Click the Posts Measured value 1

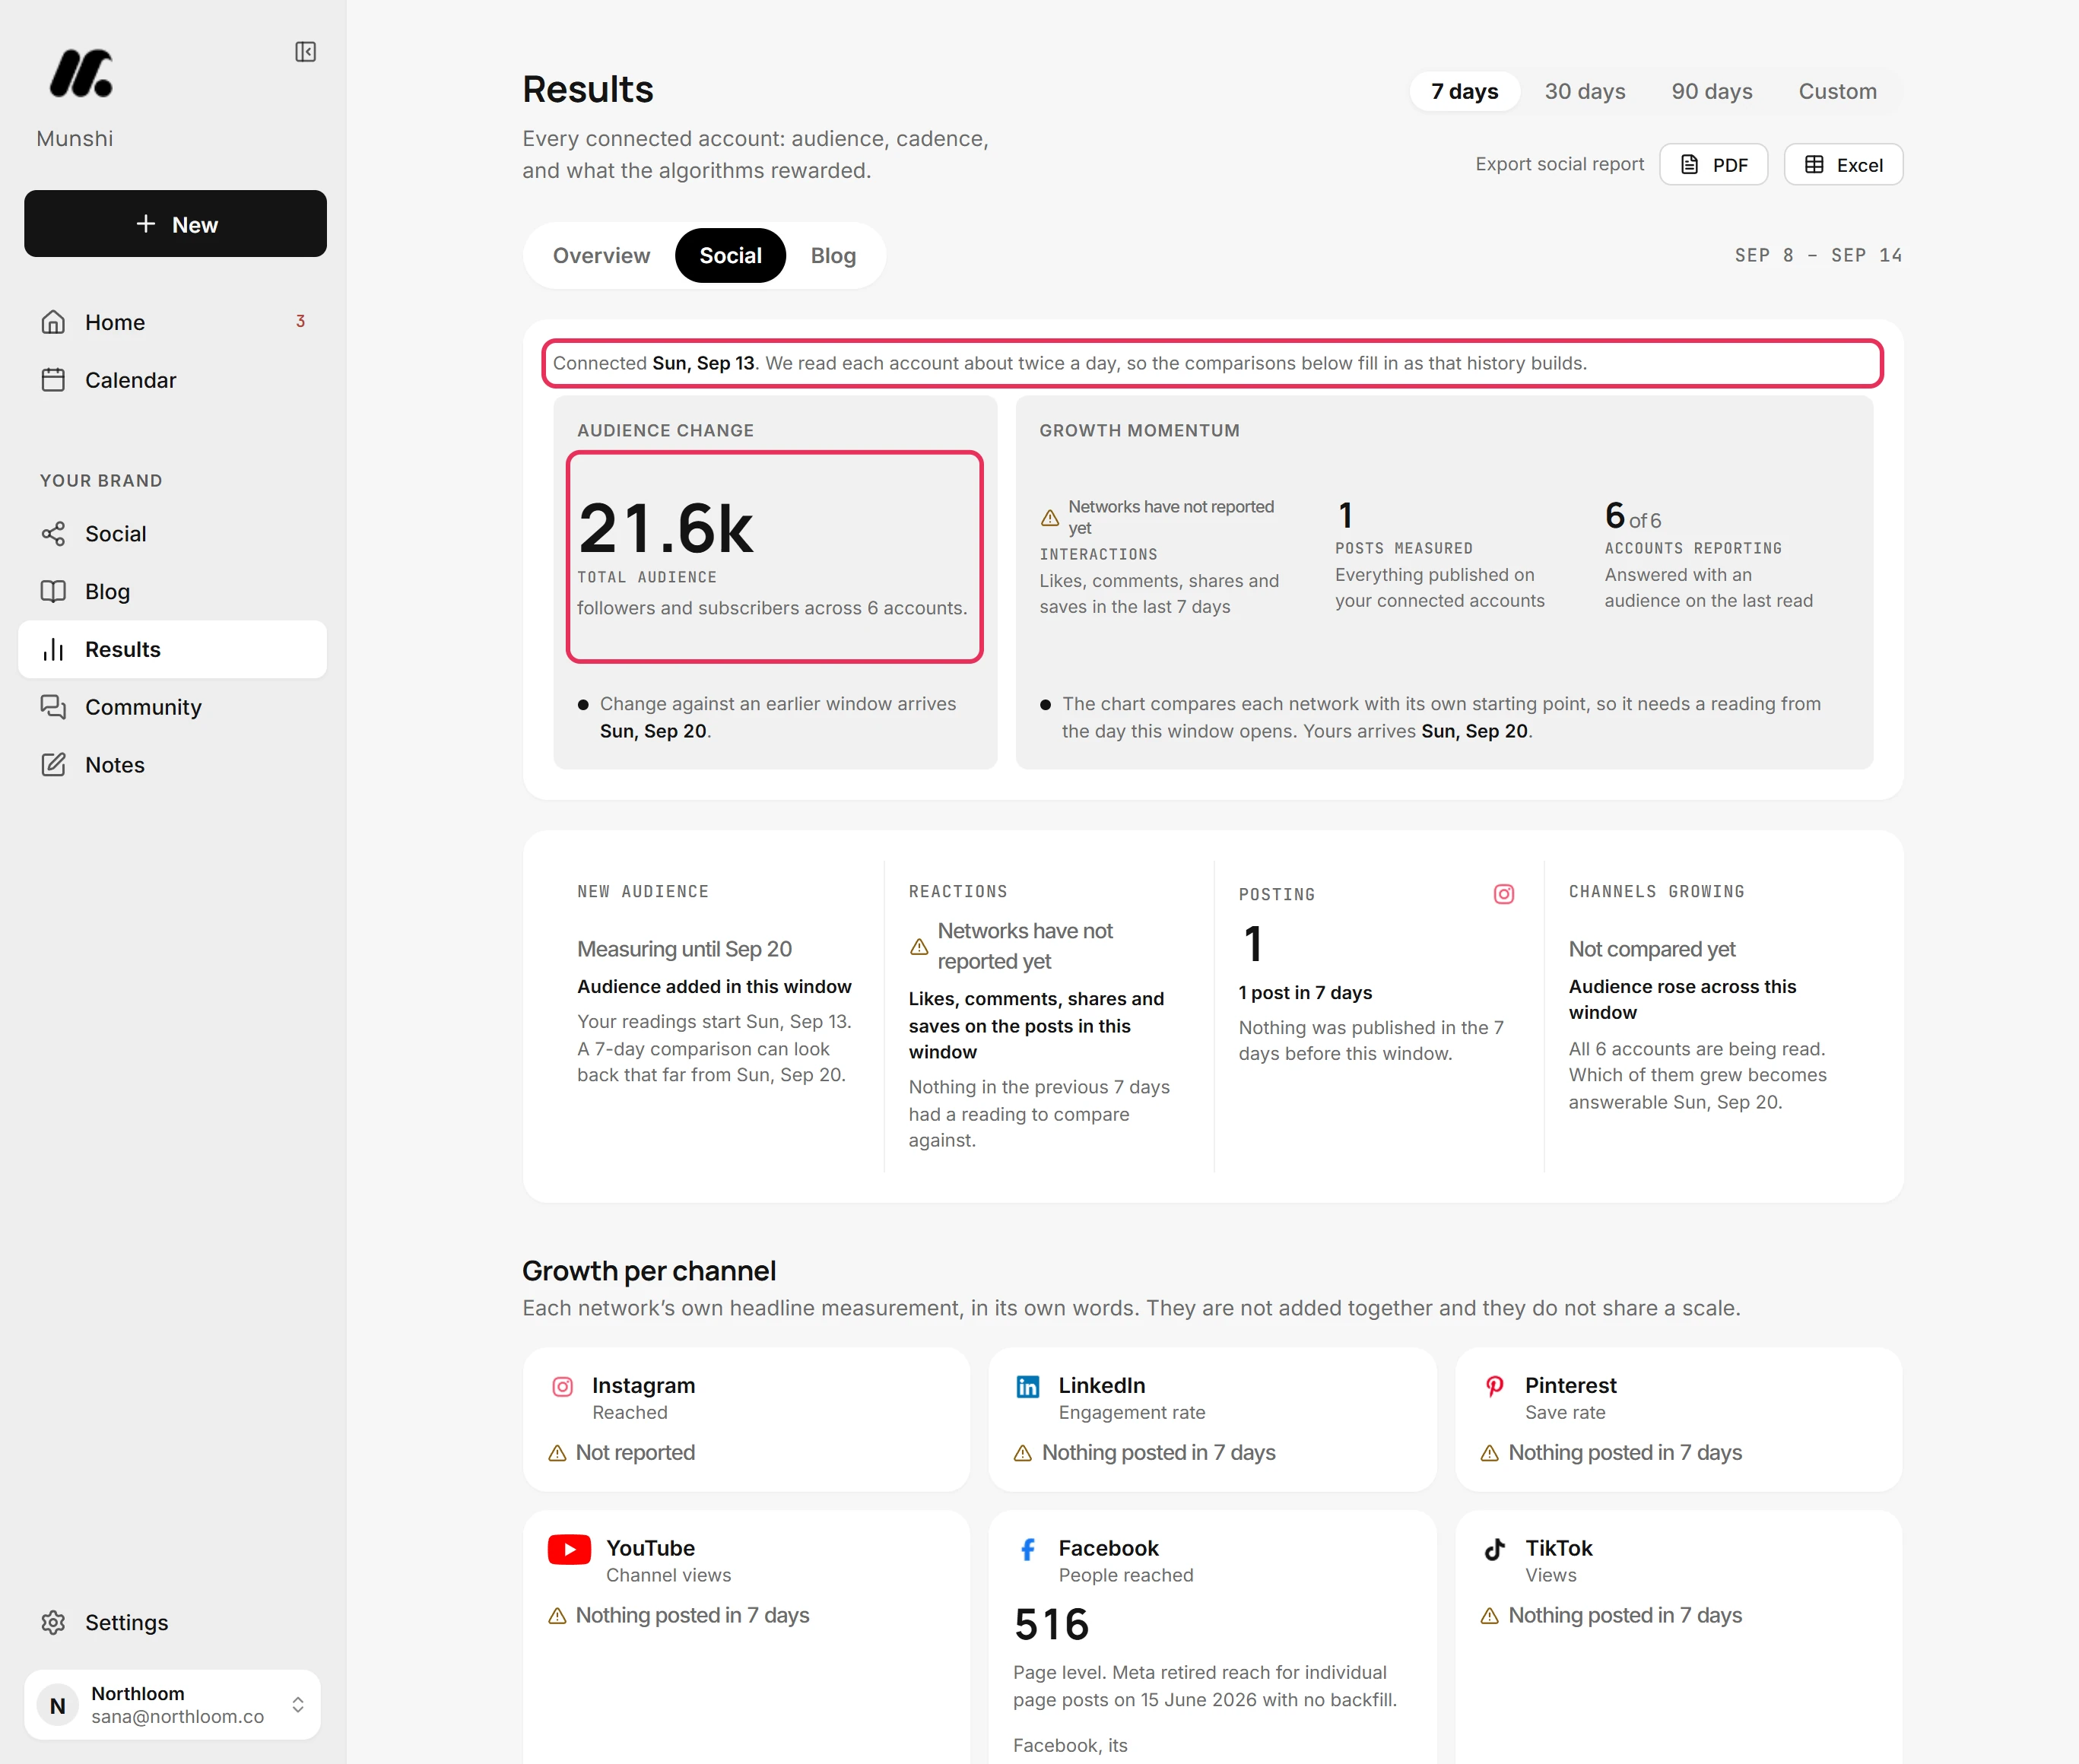pos(1345,516)
